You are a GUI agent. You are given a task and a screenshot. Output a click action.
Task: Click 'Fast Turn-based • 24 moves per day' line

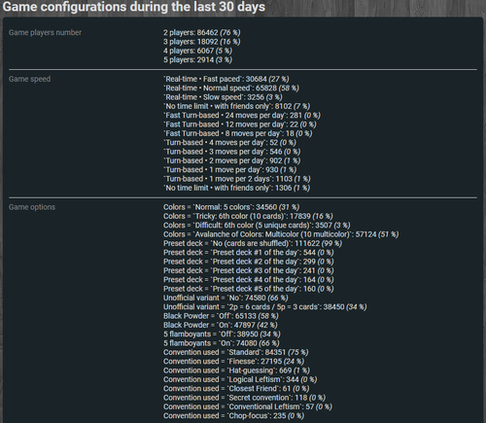pyautogui.click(x=242, y=115)
